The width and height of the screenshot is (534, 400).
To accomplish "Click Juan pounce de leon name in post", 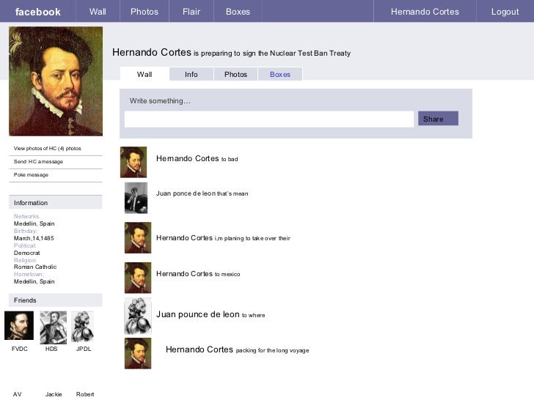I will [x=197, y=314].
